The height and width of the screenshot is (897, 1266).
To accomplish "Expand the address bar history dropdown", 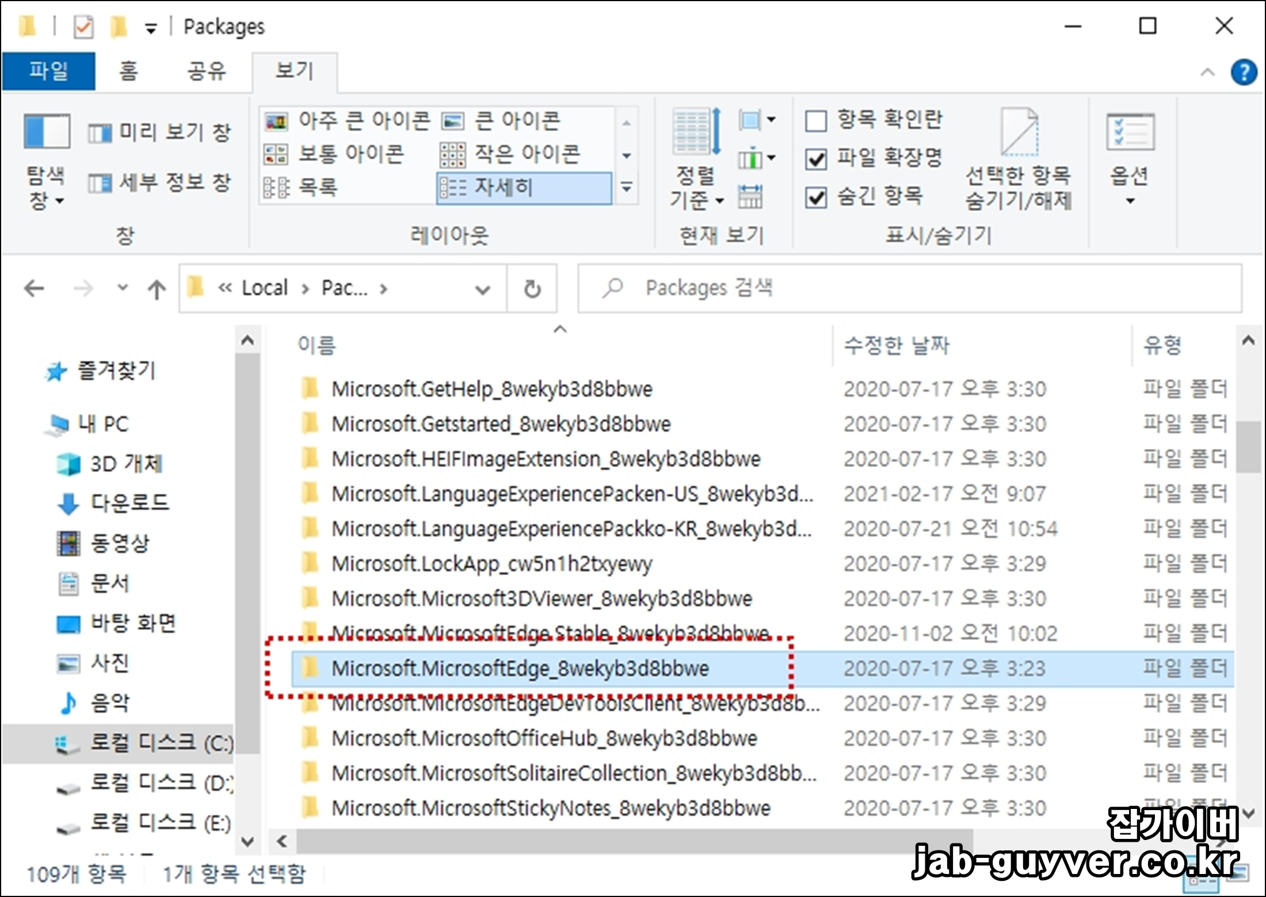I will (x=482, y=289).
